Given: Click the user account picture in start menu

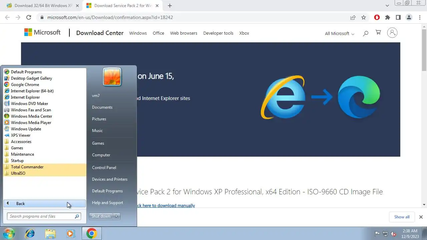Looking at the screenshot, I should (112, 77).
